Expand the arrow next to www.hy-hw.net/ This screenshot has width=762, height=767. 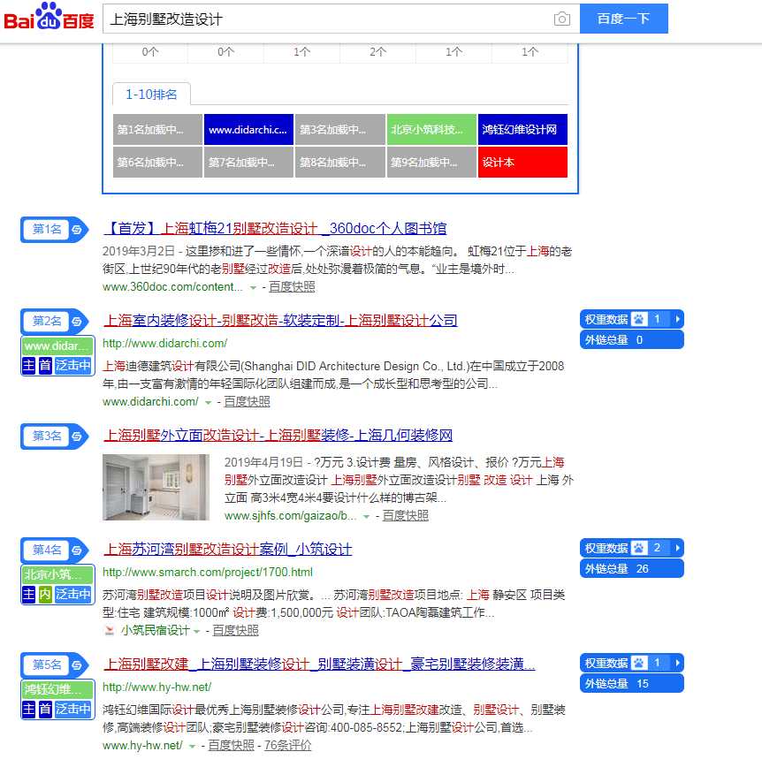[193, 747]
